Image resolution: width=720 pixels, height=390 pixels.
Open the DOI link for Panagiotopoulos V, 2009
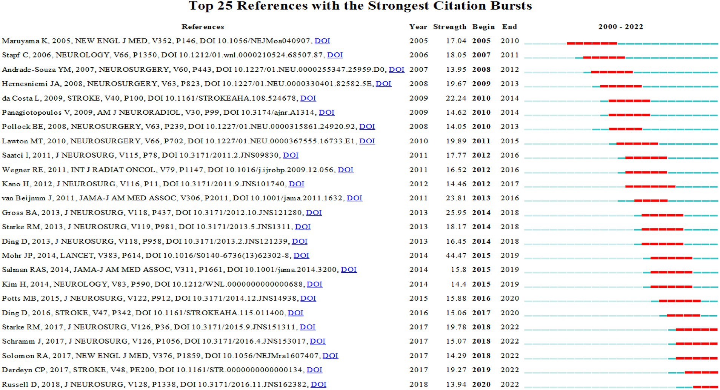coord(327,112)
